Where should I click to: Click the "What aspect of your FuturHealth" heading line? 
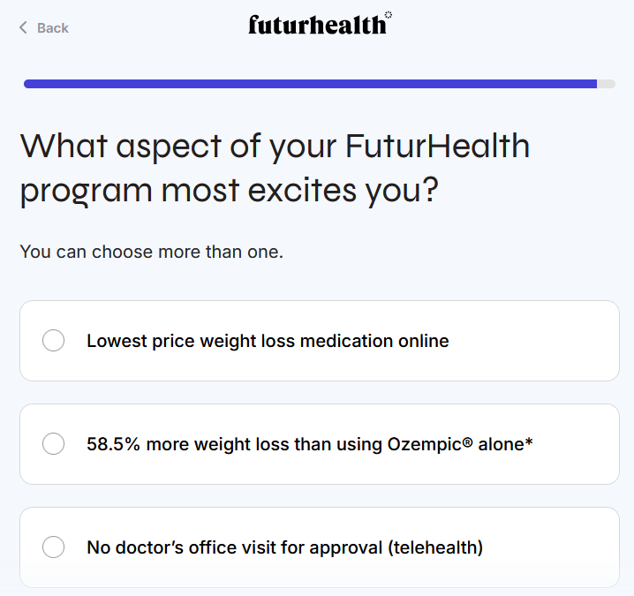(x=275, y=145)
